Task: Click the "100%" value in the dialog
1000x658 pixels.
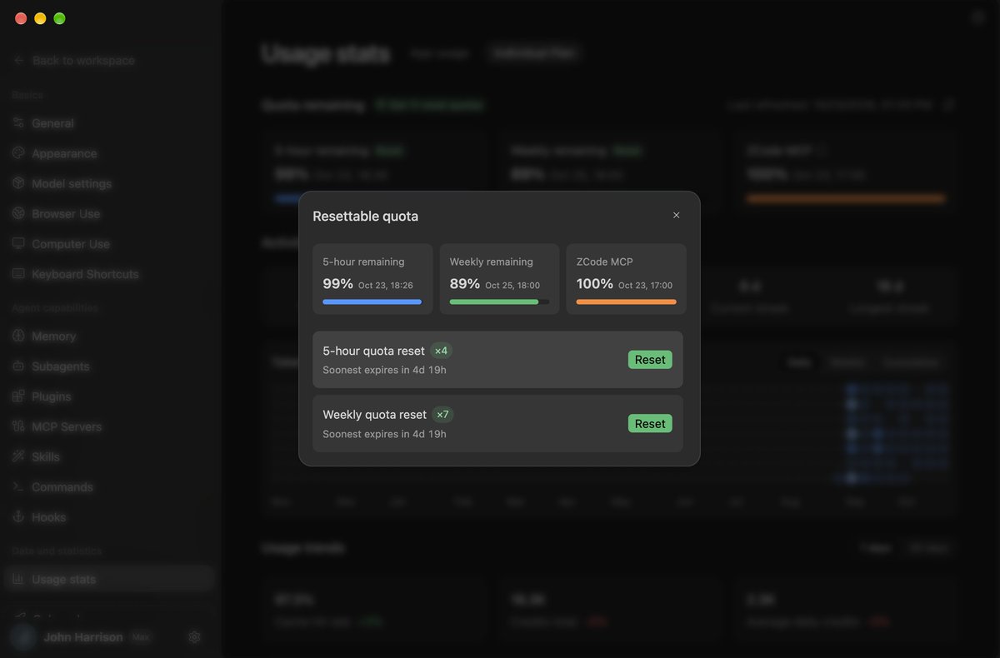Action: (x=595, y=284)
